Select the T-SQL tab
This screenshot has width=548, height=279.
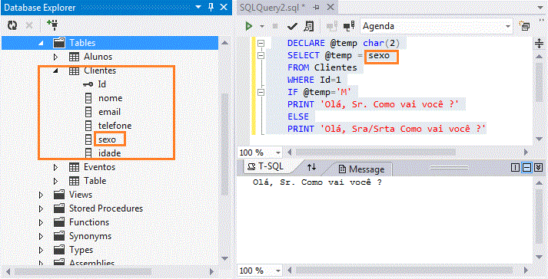pos(265,166)
